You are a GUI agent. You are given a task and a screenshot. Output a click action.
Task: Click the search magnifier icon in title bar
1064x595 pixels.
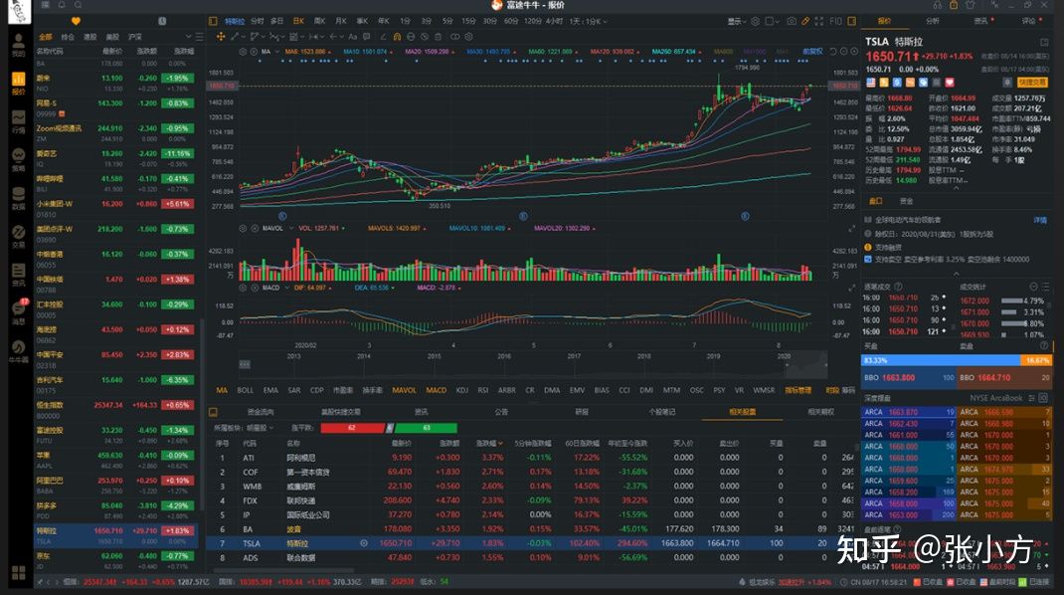[x=78, y=5]
